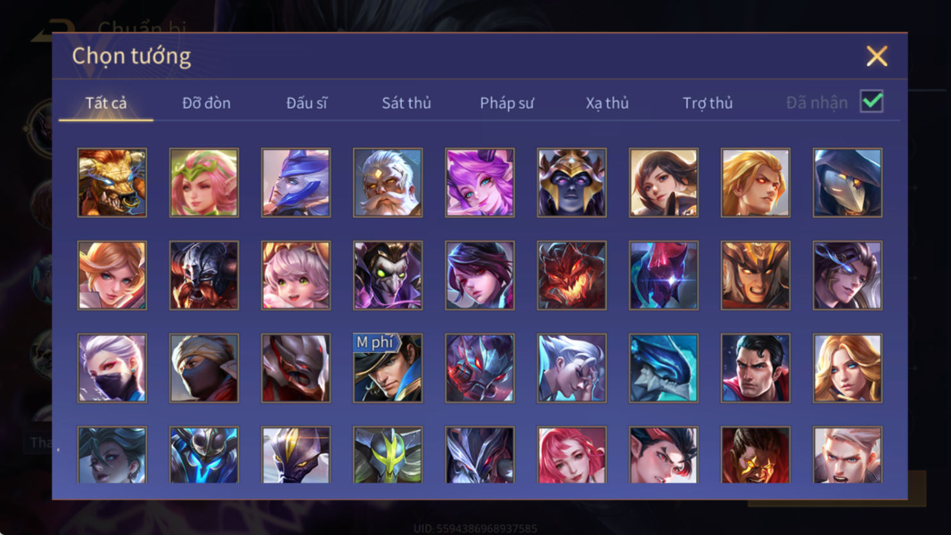The width and height of the screenshot is (951, 535).
Task: Switch to the Xạ thủ tab
Action: (x=607, y=103)
